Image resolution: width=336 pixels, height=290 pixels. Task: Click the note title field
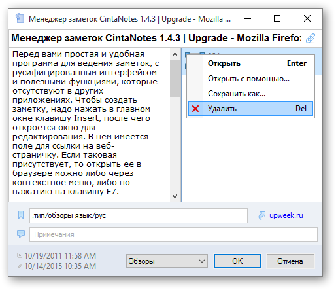point(156,38)
